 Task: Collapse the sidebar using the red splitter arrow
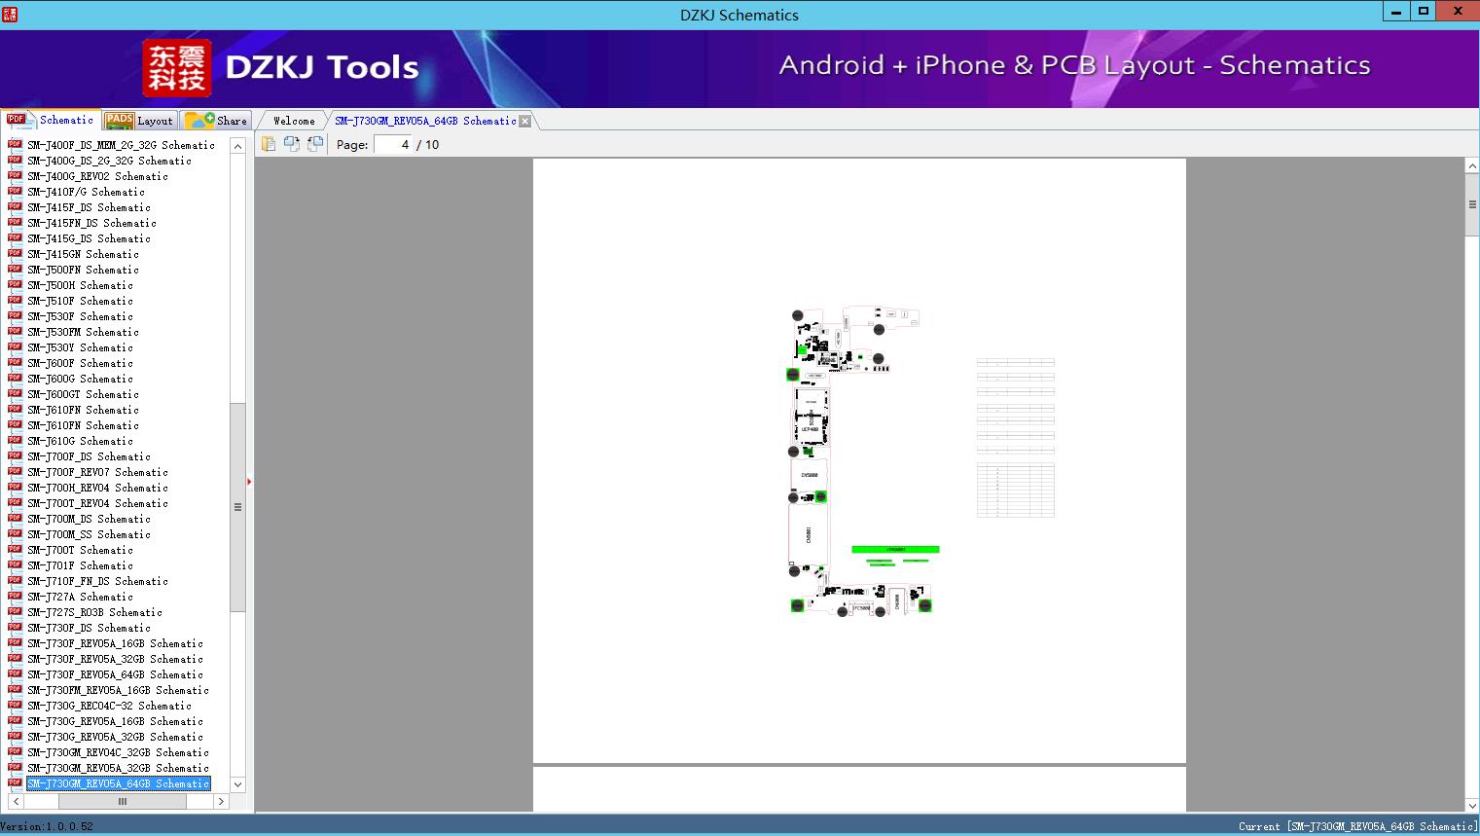249,481
